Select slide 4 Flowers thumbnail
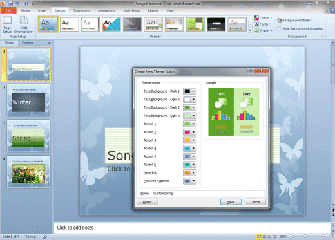 coord(28,172)
